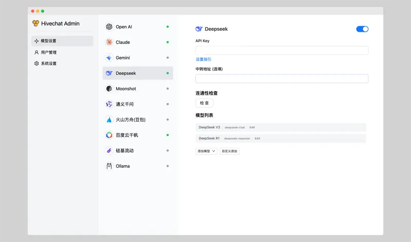Image resolution: width=411 pixels, height=242 pixels.
Task: Open the 设置指引 link
Action: point(203,59)
